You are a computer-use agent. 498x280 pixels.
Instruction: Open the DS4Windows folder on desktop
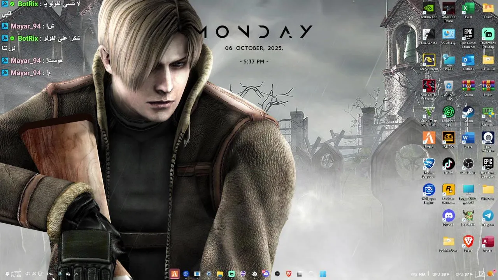[449, 244]
